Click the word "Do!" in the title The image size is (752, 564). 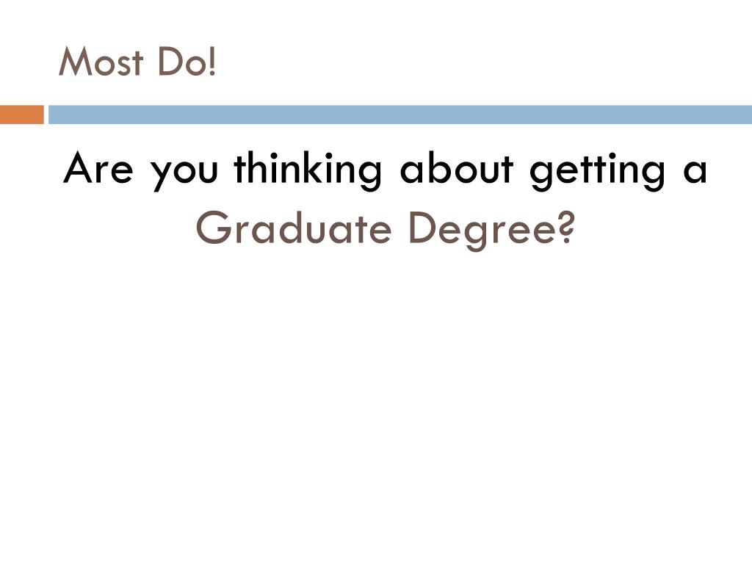coord(187,62)
